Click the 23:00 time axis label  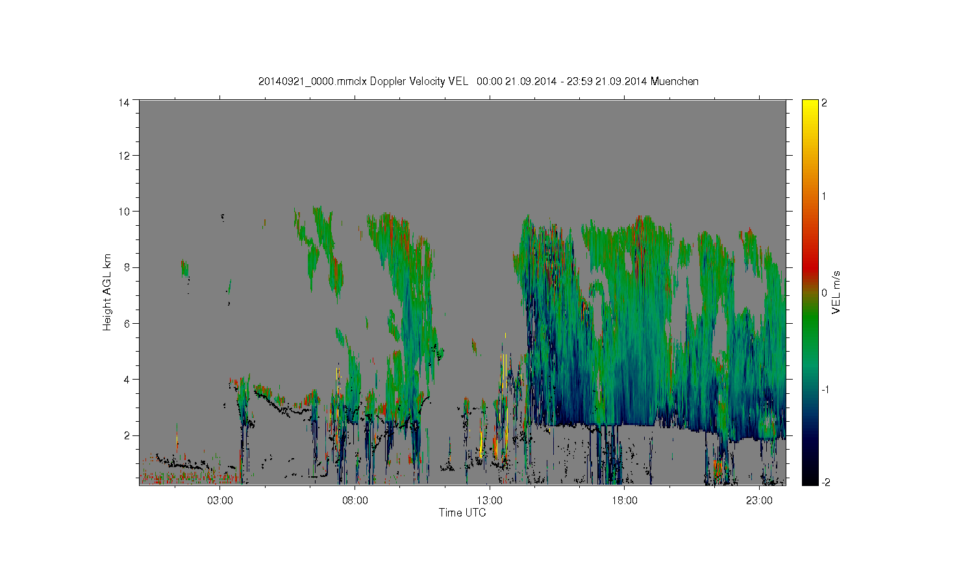point(759,501)
